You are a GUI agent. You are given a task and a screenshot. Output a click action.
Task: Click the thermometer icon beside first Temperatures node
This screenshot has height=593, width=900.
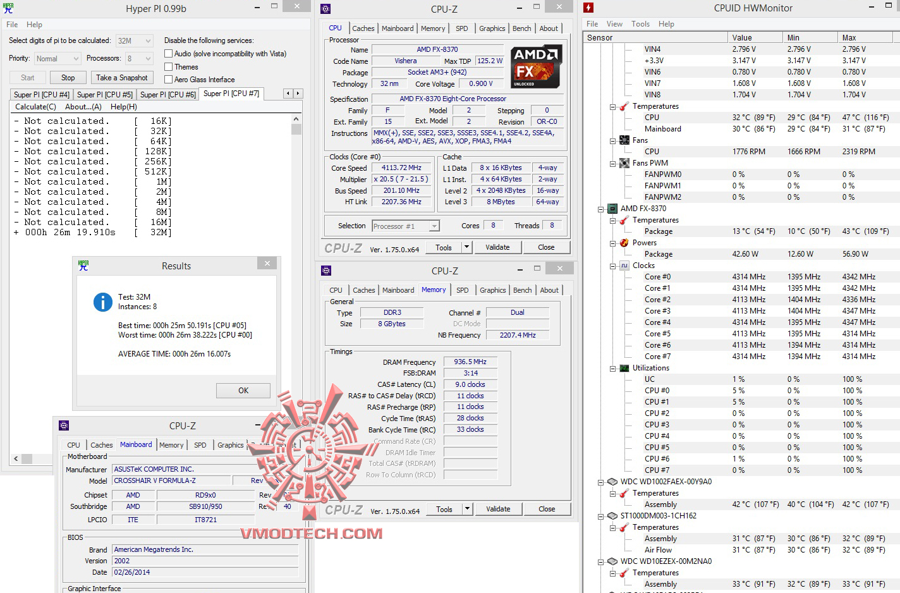point(624,106)
